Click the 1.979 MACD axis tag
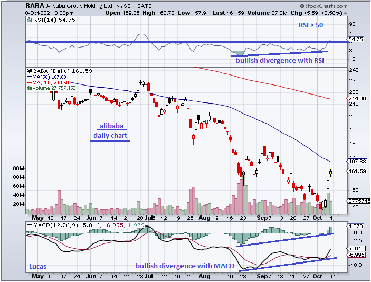The image size is (371, 282). (x=355, y=227)
